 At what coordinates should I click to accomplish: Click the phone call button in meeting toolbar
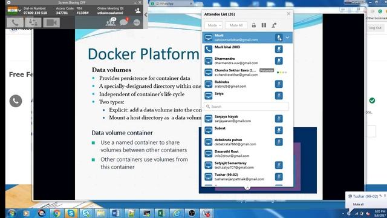[x=15, y=23]
